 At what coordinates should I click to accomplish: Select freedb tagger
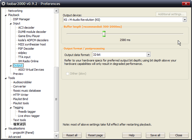point(27,112)
